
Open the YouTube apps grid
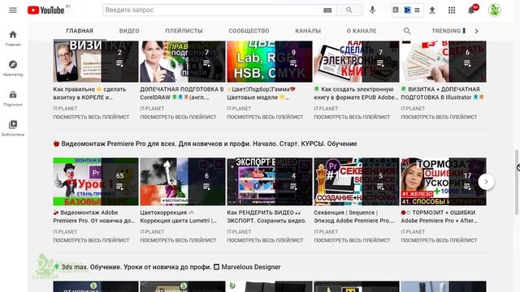pyautogui.click(x=452, y=11)
